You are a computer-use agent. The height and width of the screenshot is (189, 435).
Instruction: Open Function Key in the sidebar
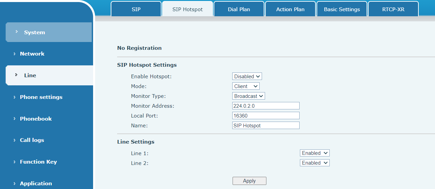38,162
